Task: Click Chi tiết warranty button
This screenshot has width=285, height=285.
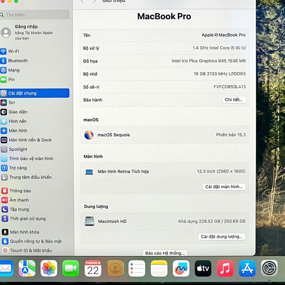Action: (234, 100)
